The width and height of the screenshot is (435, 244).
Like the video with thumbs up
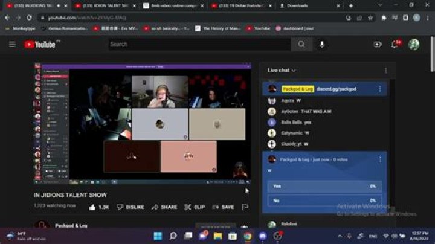click(x=98, y=207)
